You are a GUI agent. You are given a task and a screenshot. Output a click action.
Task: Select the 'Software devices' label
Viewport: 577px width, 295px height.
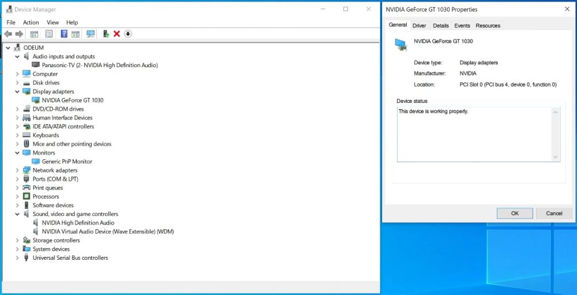(x=53, y=205)
